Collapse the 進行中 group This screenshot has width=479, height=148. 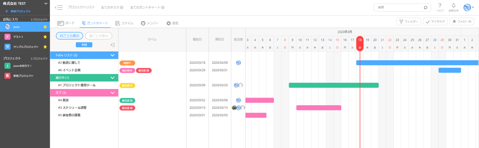tap(113, 78)
